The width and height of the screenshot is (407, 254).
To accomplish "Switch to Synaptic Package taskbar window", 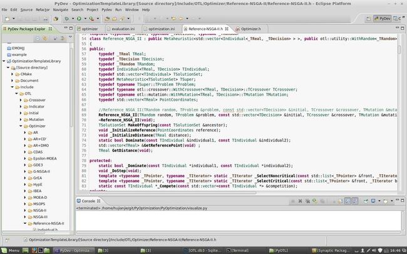I will click(331, 250).
